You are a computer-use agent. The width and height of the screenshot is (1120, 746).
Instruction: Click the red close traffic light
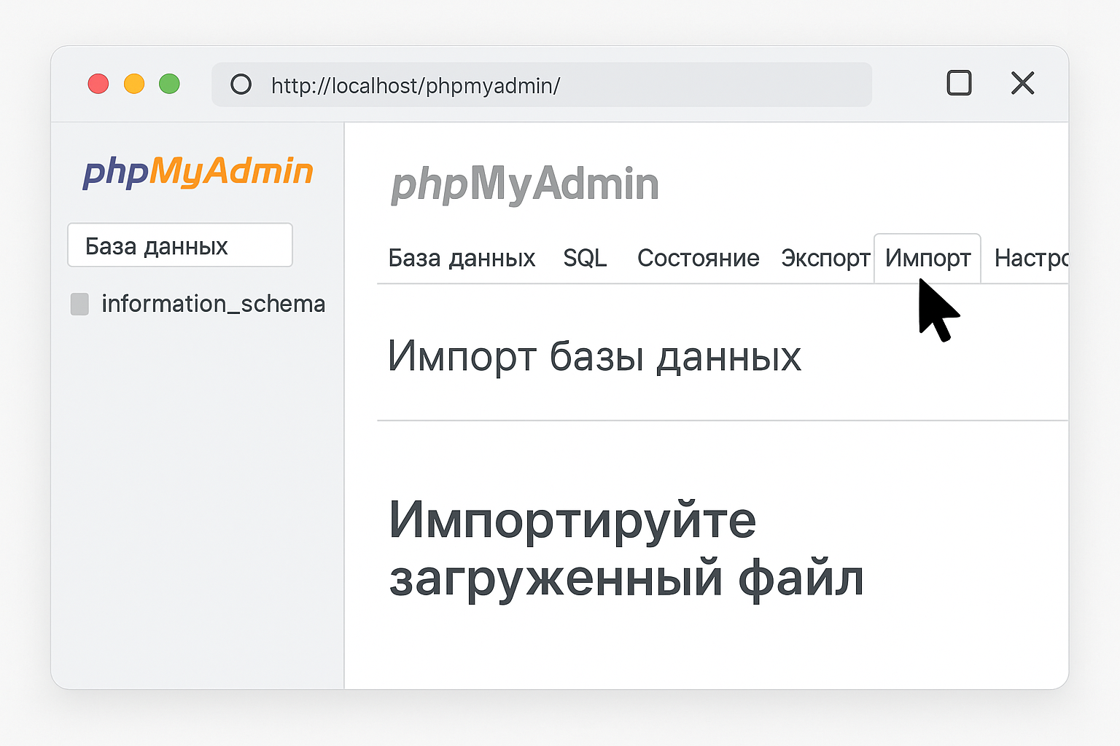coord(98,84)
